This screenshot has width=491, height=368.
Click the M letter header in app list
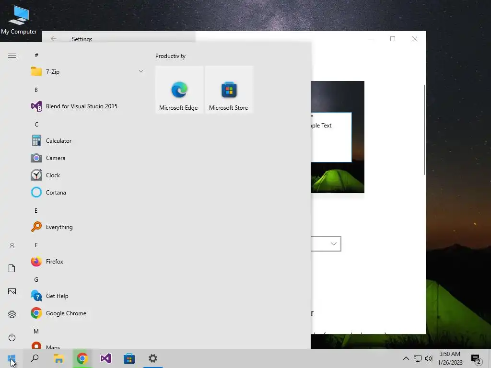(x=36, y=332)
